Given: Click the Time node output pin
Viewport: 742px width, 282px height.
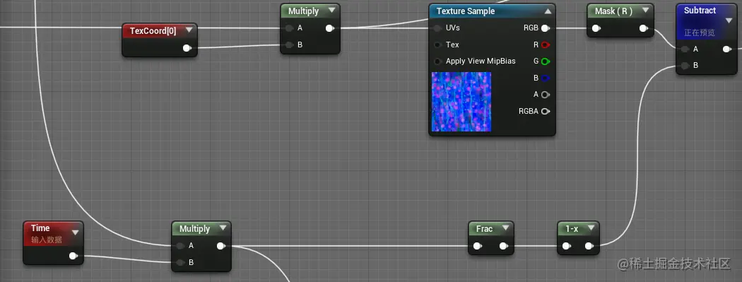Looking at the screenshot, I should pos(73,256).
